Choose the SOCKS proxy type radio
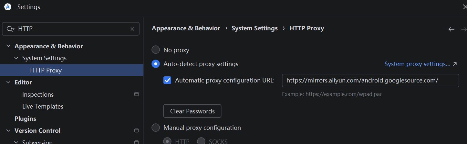 [201, 141]
